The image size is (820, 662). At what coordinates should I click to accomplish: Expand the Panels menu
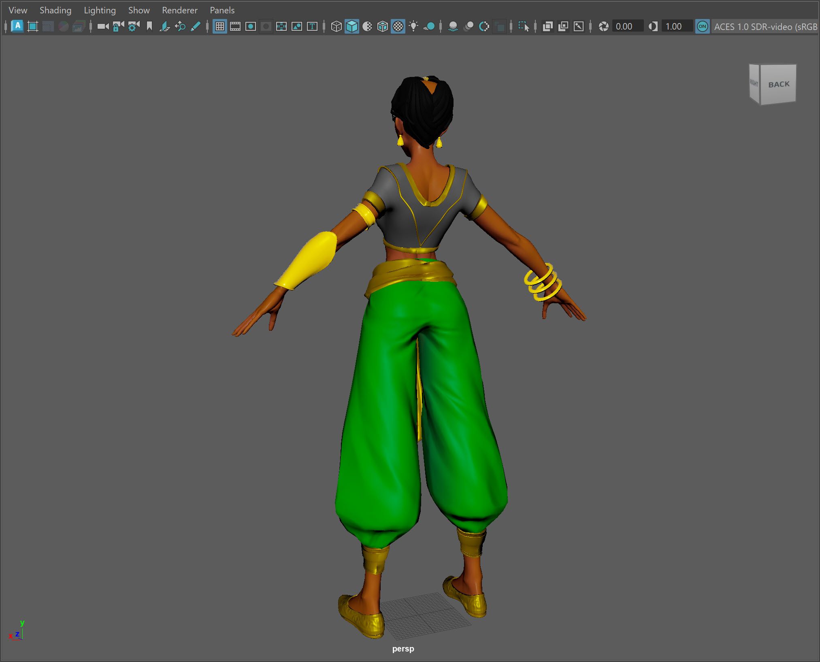point(222,10)
